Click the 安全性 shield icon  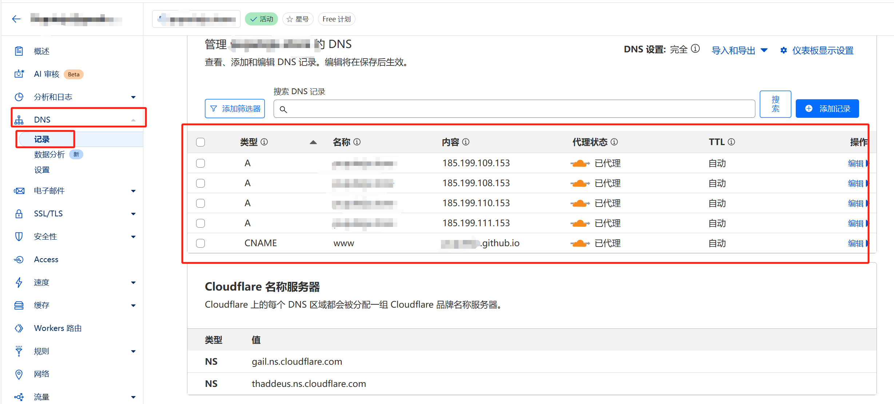coord(19,237)
